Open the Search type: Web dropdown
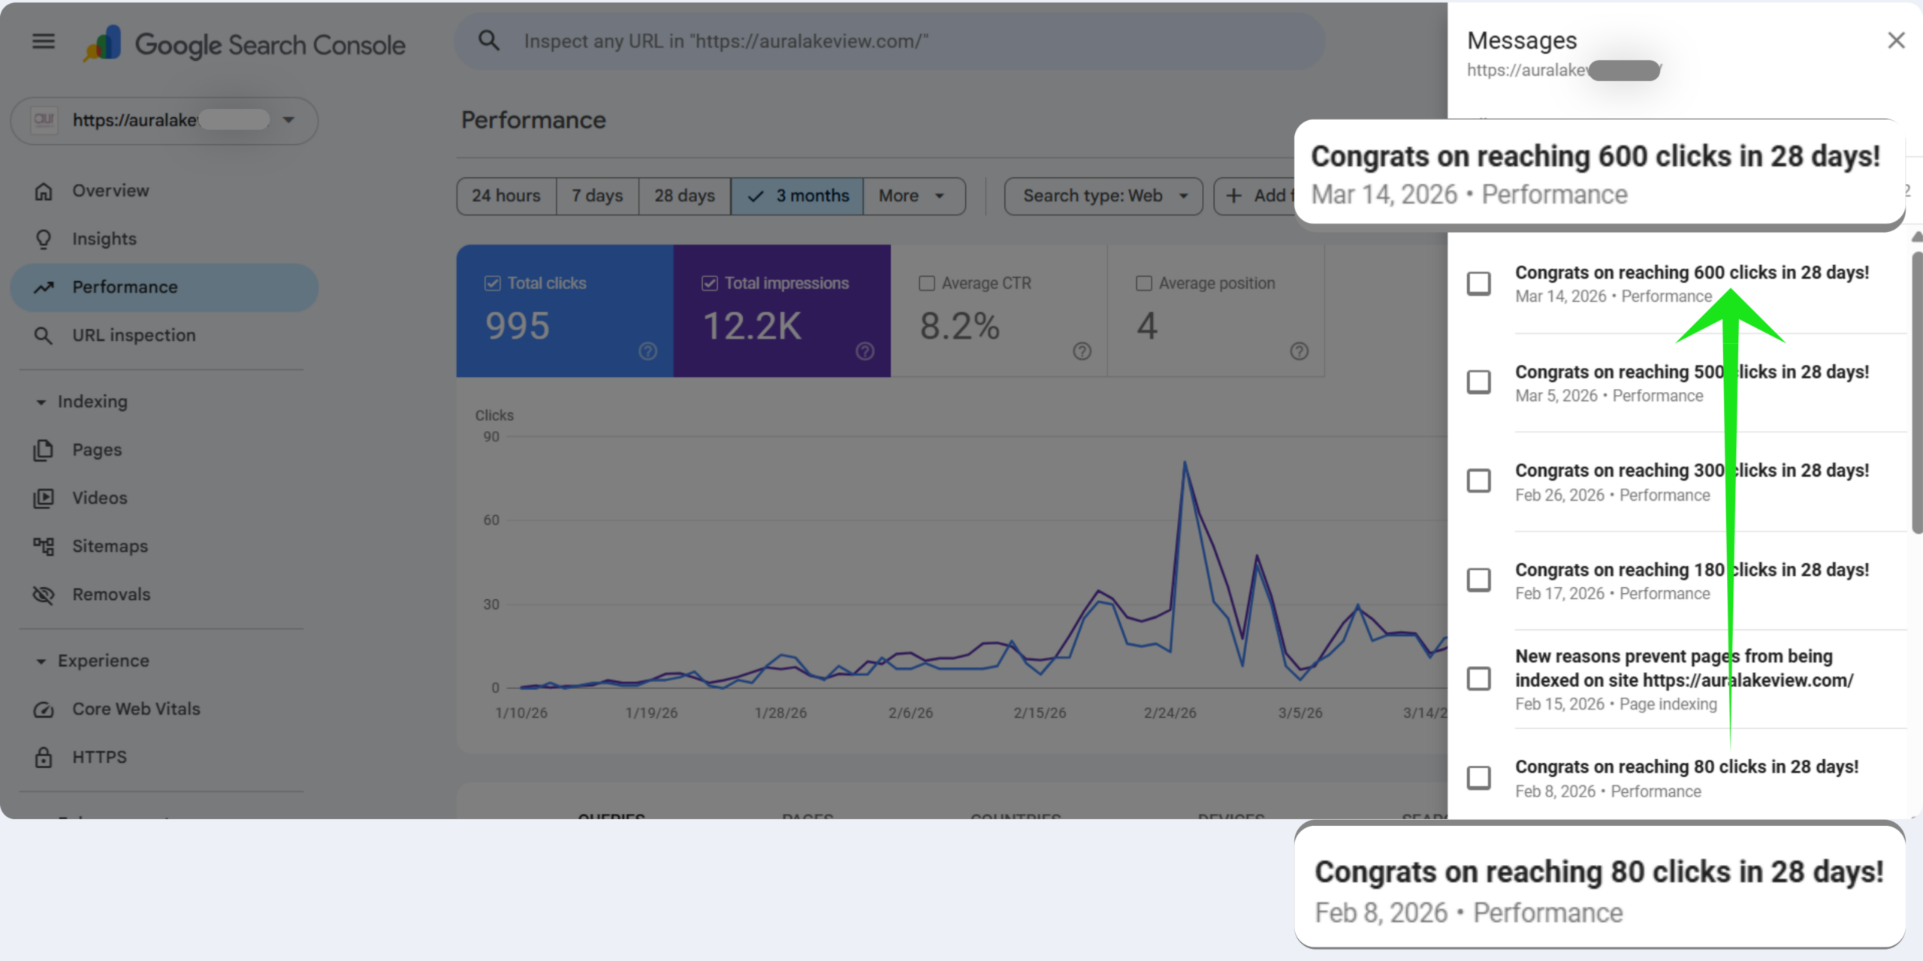The height and width of the screenshot is (961, 1923). click(x=1103, y=196)
